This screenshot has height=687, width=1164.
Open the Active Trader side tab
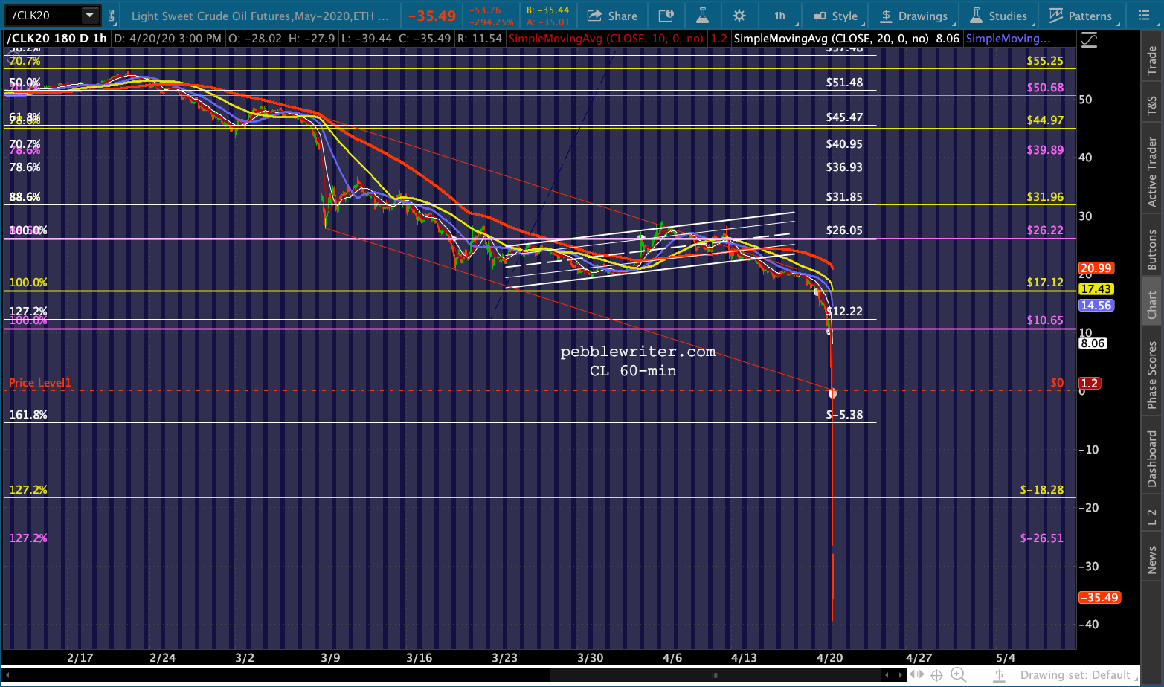point(1151,172)
